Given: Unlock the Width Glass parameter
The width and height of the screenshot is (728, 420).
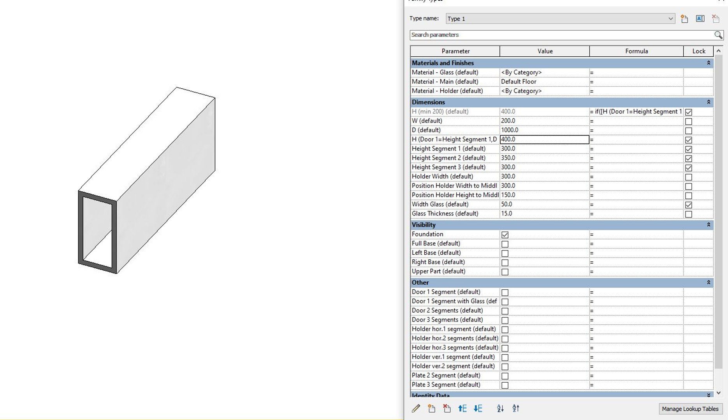Looking at the screenshot, I should (x=689, y=205).
